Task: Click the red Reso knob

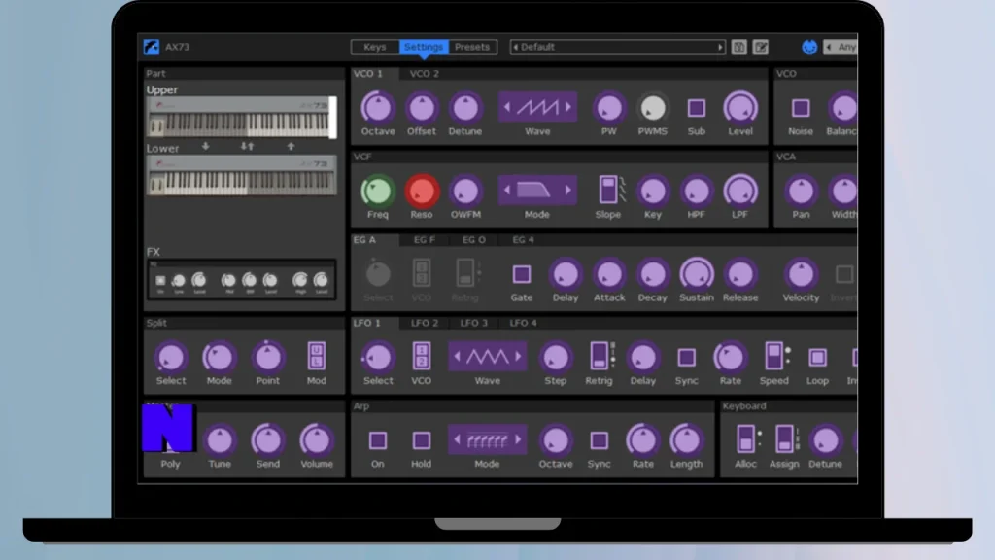Action: coord(422,191)
